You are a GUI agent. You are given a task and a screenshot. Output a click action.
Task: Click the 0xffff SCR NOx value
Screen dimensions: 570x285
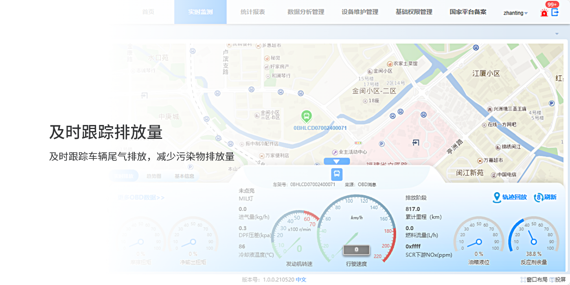pyautogui.click(x=413, y=247)
